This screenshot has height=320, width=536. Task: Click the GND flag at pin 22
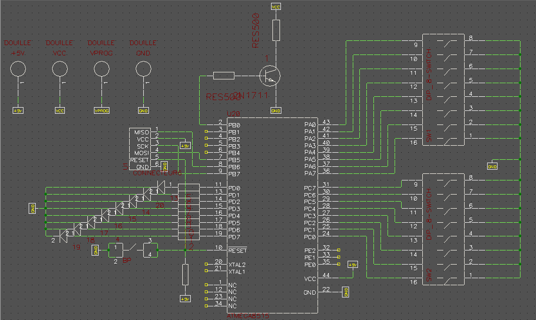point(346,292)
